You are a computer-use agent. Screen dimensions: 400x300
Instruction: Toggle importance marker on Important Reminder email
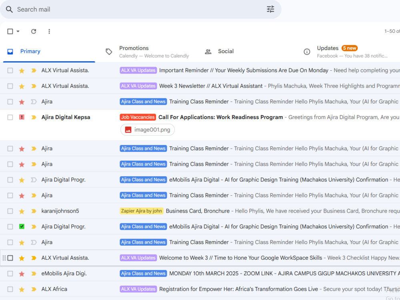click(x=34, y=70)
